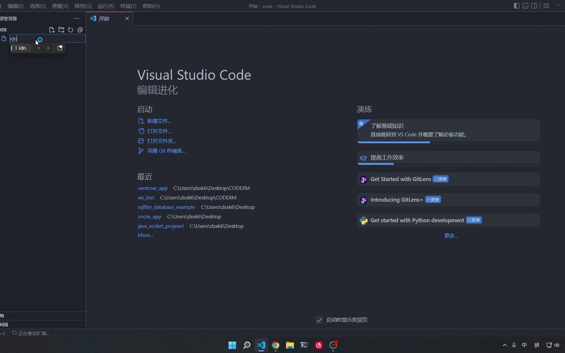This screenshot has height=353, width=565.
Task: Open the 终端(T) menu
Action: (128, 6)
